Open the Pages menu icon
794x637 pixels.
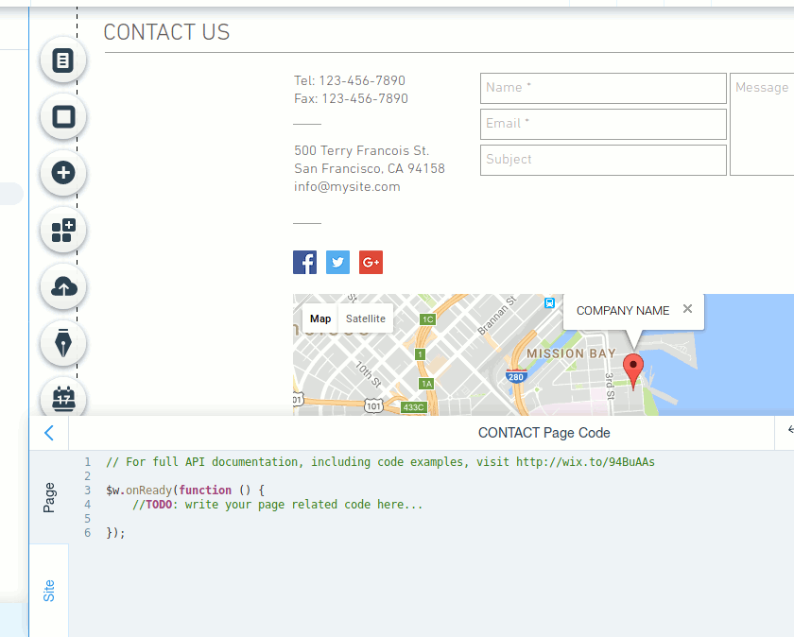pos(62,60)
